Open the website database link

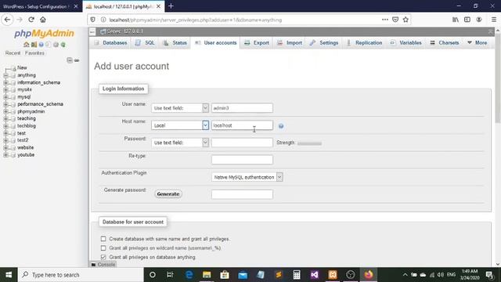(26, 148)
